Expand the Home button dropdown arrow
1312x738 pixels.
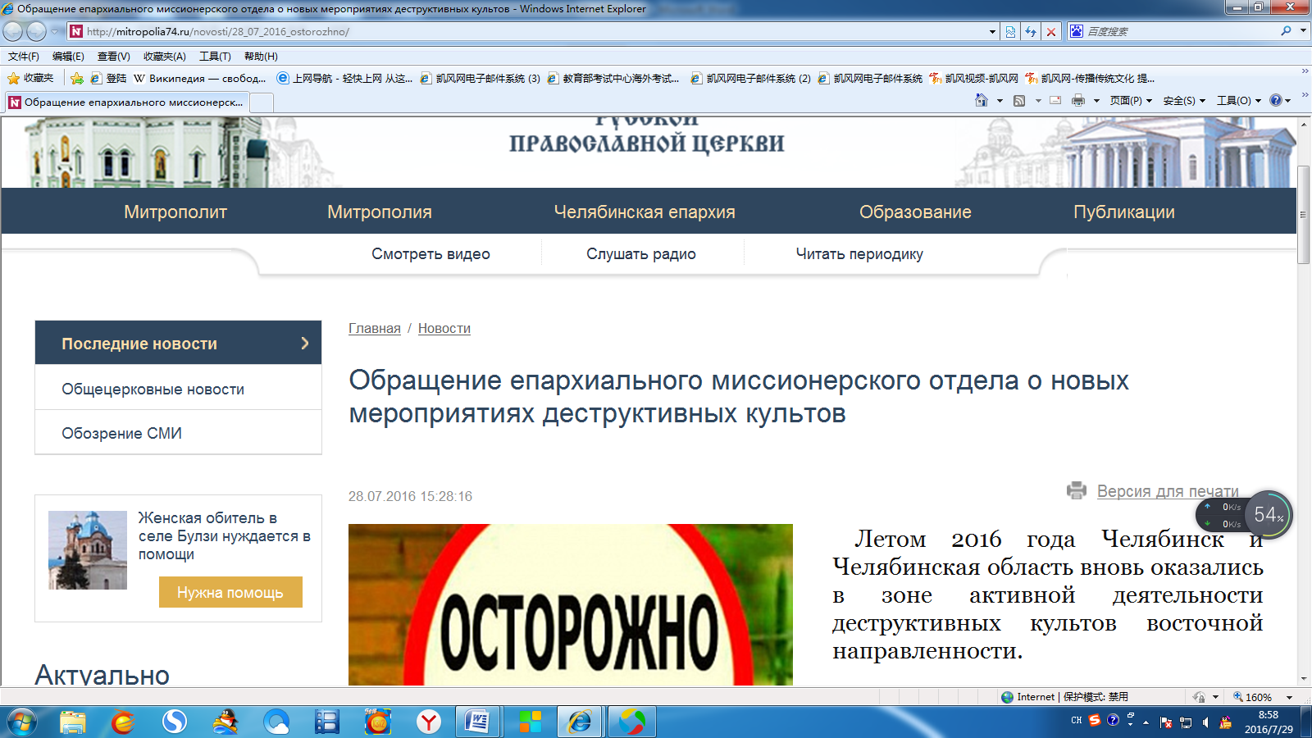(x=1000, y=101)
